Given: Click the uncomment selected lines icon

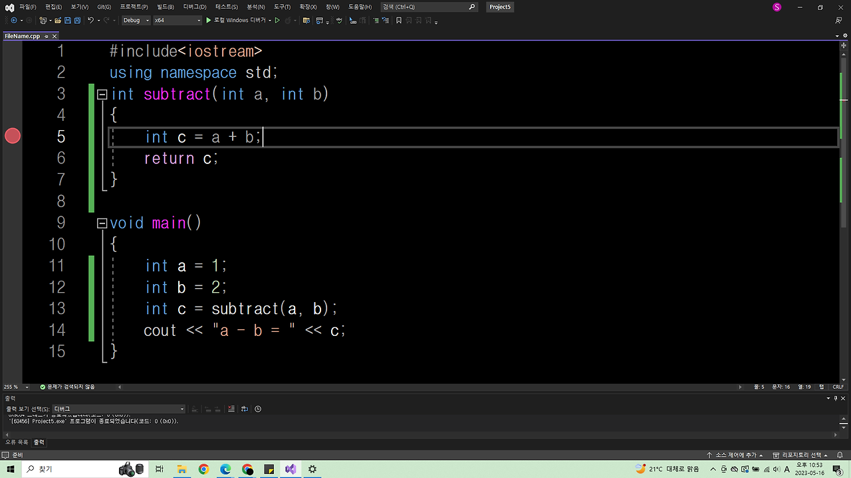Looking at the screenshot, I should 386,21.
